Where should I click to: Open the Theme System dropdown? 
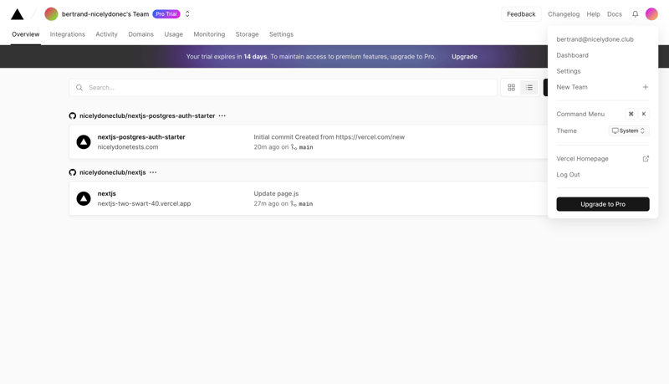(x=629, y=131)
